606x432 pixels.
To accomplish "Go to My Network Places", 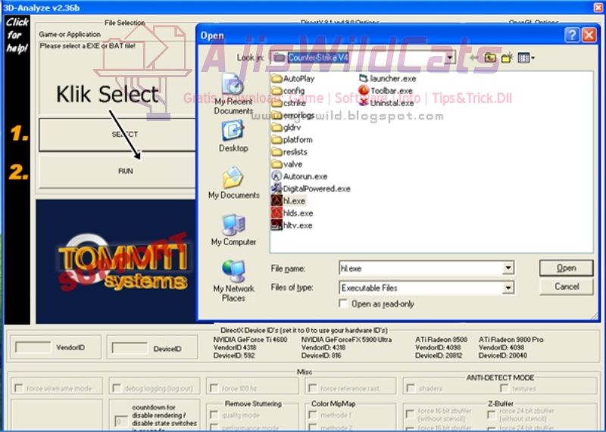I will [x=233, y=281].
